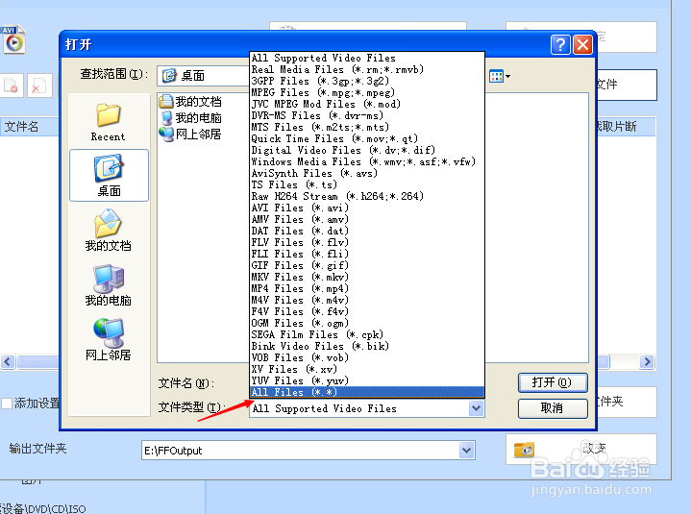Toggle the 添加设置 checkbox
691x514 pixels.
pos(7,403)
